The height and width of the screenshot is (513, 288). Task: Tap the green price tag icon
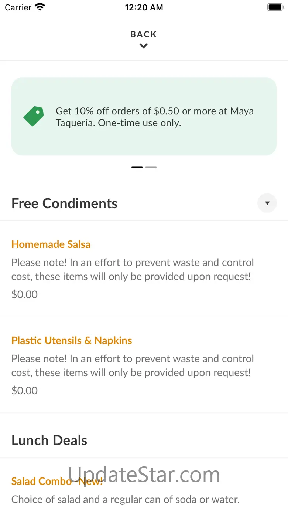(34, 117)
